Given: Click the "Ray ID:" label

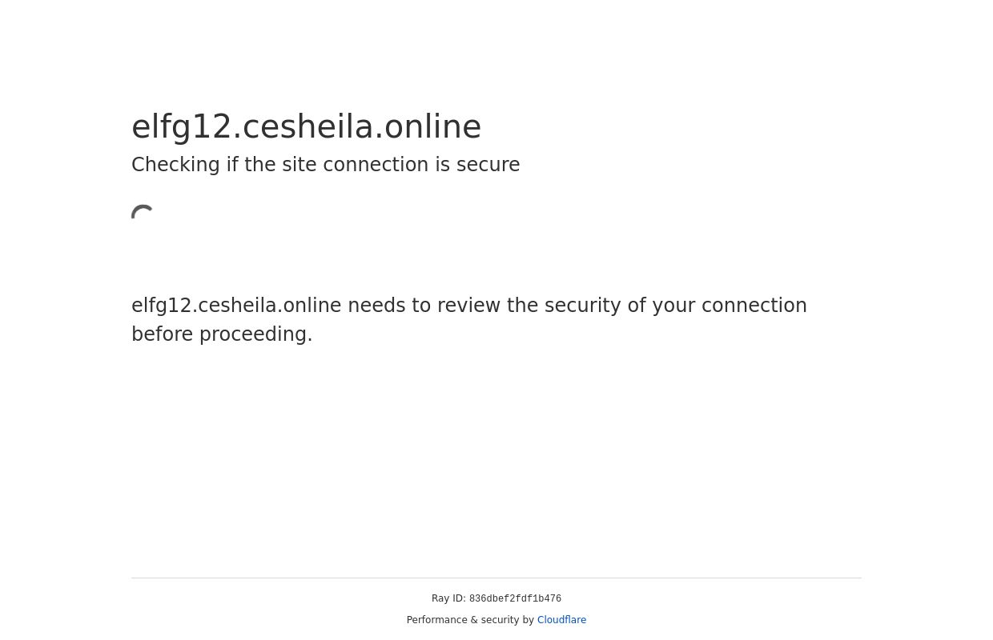Looking at the screenshot, I should (x=448, y=598).
